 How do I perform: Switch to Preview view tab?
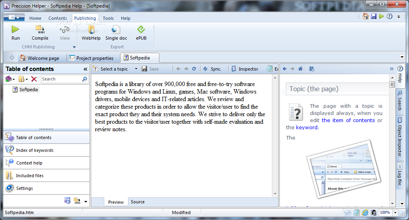[x=116, y=202]
